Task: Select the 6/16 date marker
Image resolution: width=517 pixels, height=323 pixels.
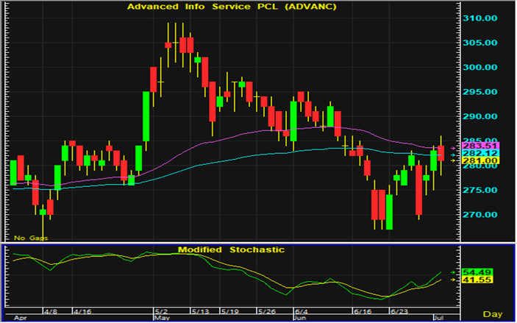Action: click(x=362, y=310)
